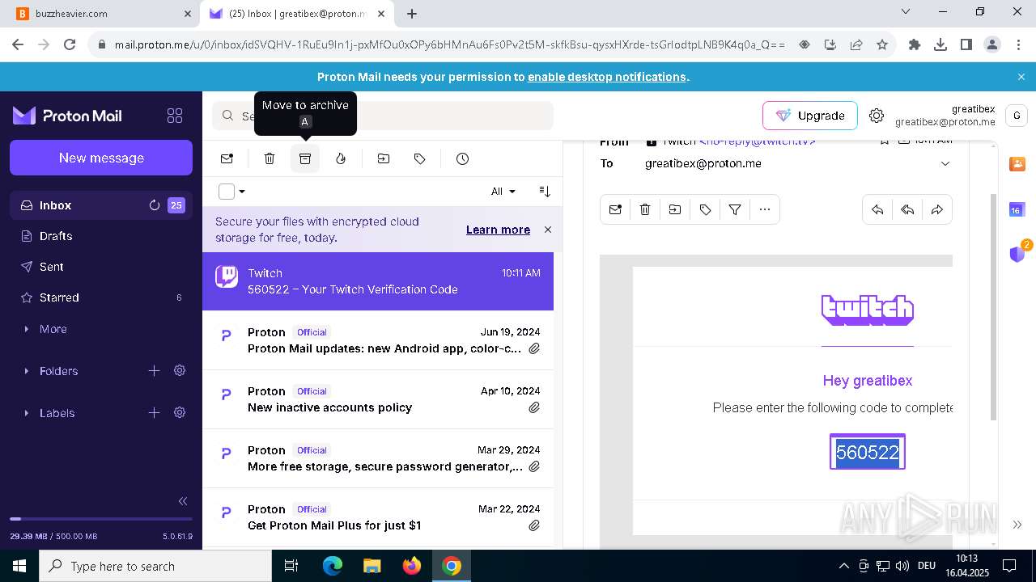1036x582 pixels.
Task: Open the Starred folder
Action: 101,297
